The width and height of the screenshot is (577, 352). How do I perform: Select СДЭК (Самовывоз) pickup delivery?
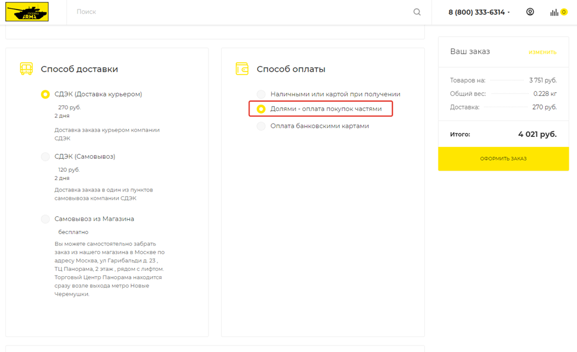(46, 156)
